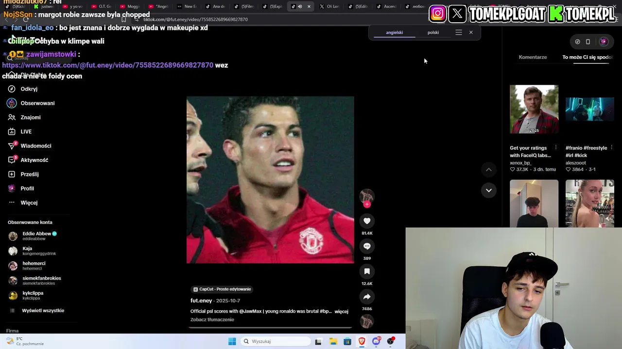Image resolution: width=622 pixels, height=349 pixels.
Task: Open the Windows Start menu
Action: (232, 341)
